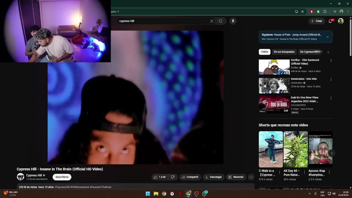The height and width of the screenshot is (198, 352).
Task: Open WhatsApp from the taskbar
Action: coord(205,194)
